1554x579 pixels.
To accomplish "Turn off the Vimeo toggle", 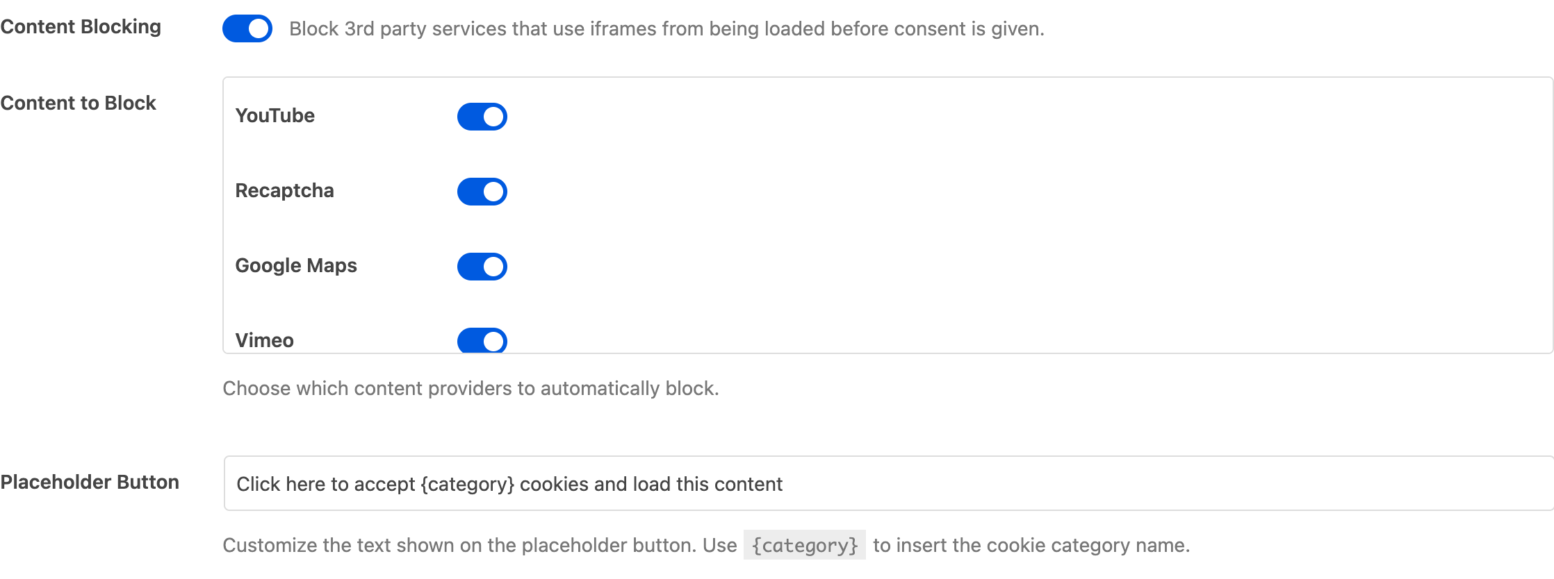I will 482,341.
